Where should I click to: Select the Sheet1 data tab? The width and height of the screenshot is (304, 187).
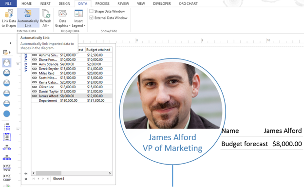click(x=58, y=179)
